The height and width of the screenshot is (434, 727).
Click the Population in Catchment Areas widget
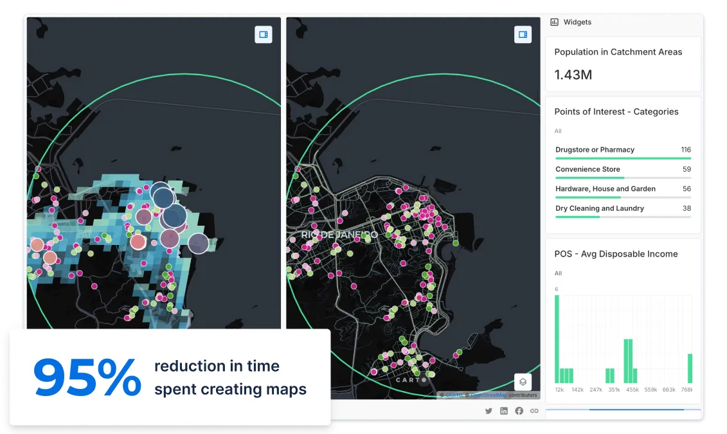(622, 64)
